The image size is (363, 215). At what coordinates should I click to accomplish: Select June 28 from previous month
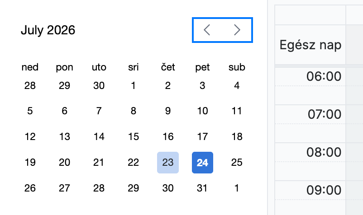30,86
